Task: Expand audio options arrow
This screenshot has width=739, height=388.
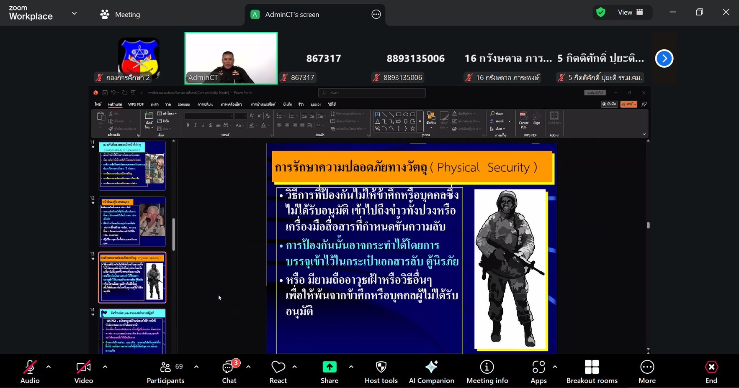Action: click(x=49, y=367)
